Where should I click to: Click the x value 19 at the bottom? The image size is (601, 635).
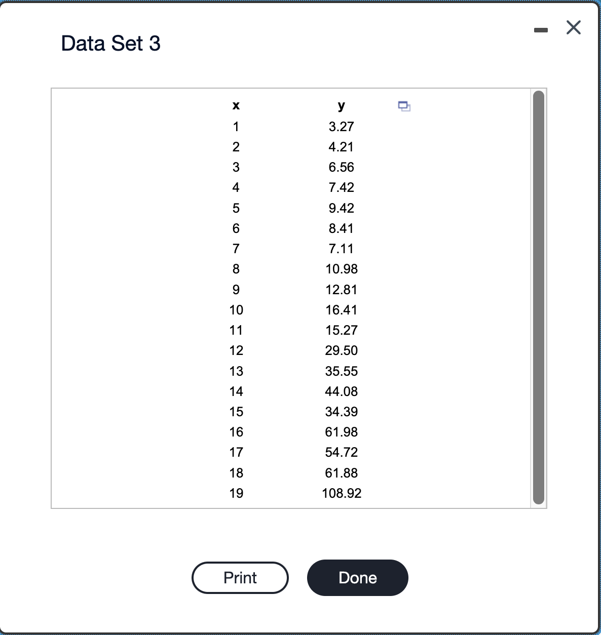point(236,493)
